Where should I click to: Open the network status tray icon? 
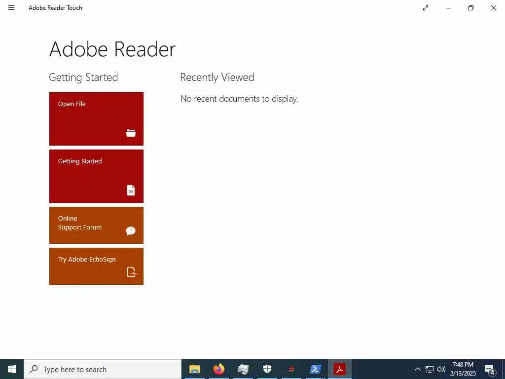pyautogui.click(x=430, y=369)
